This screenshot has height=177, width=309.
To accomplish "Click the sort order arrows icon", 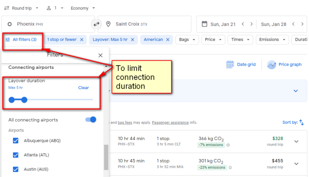I will [x=302, y=122].
